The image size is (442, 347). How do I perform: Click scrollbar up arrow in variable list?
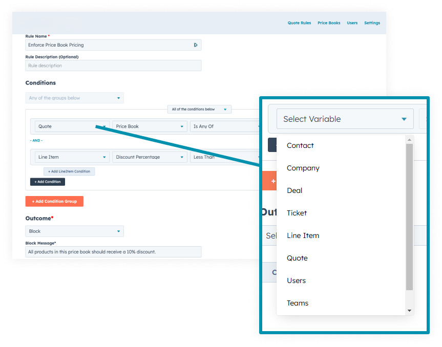pyautogui.click(x=409, y=139)
